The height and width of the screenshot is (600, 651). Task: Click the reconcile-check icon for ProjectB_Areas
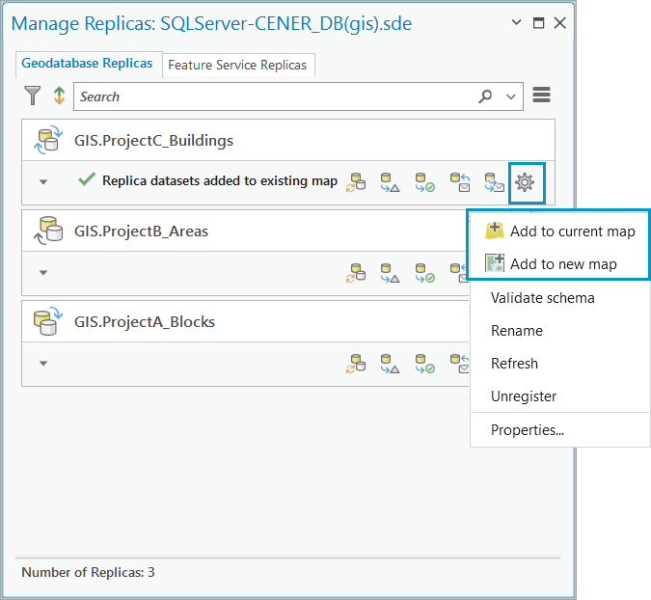coord(424,273)
